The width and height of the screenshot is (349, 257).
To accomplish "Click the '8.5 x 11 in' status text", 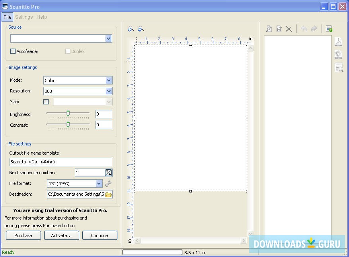I will 195,253.
